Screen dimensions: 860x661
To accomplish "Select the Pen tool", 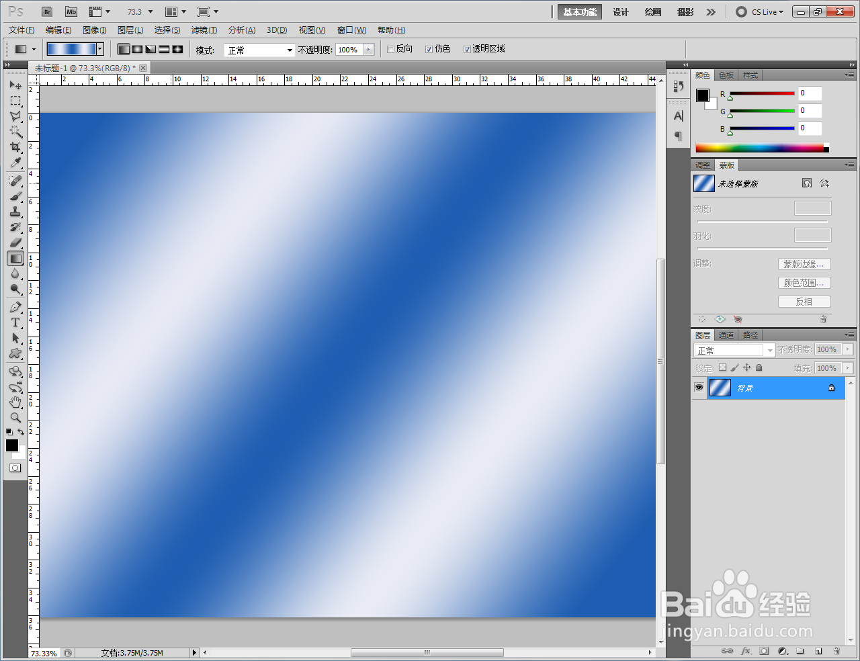I will [15, 307].
